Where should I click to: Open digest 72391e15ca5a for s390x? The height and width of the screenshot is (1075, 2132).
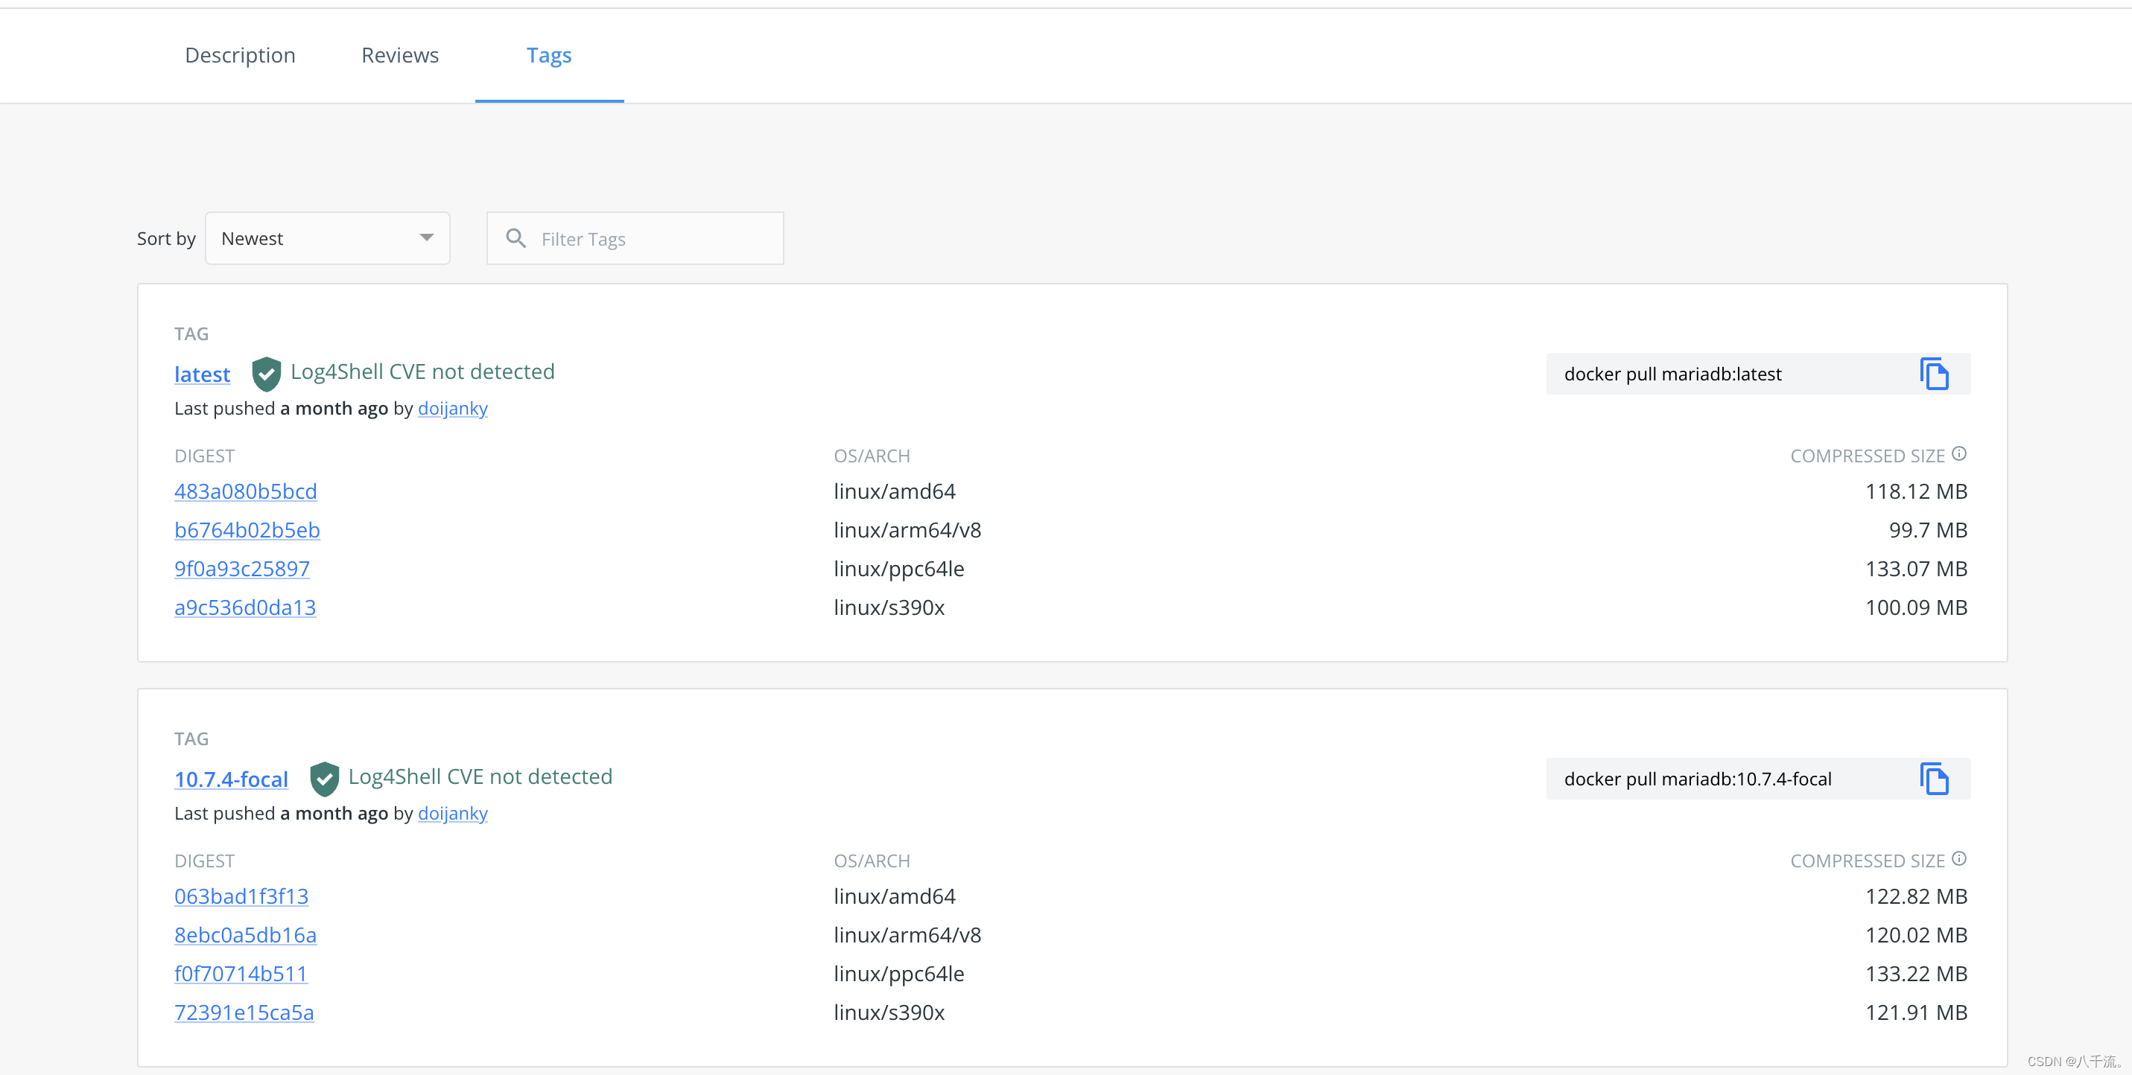(244, 1013)
